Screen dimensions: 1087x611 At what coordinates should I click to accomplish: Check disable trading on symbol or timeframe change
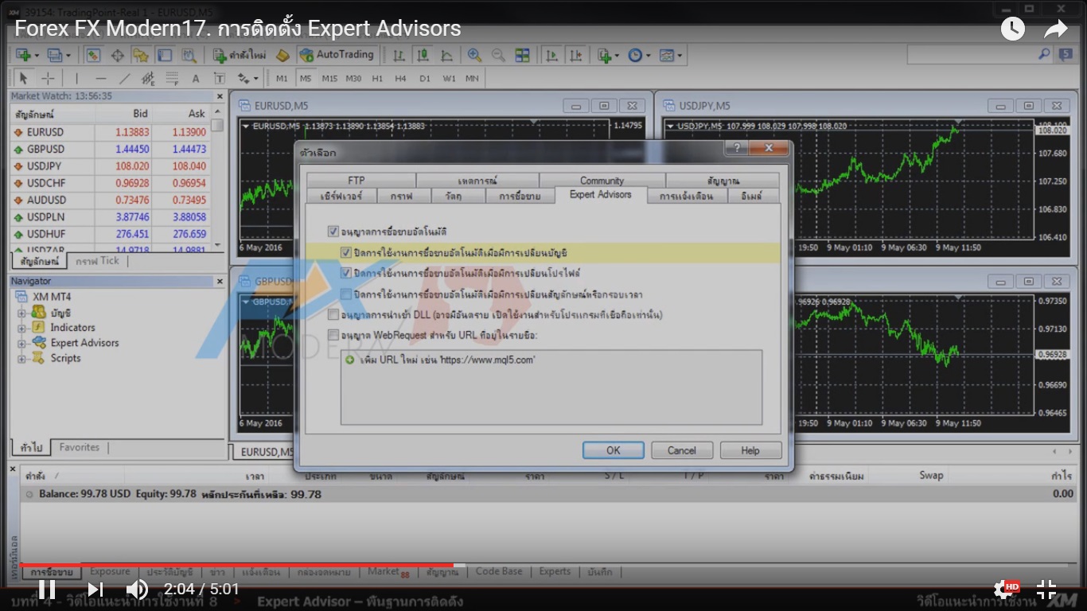click(x=345, y=294)
